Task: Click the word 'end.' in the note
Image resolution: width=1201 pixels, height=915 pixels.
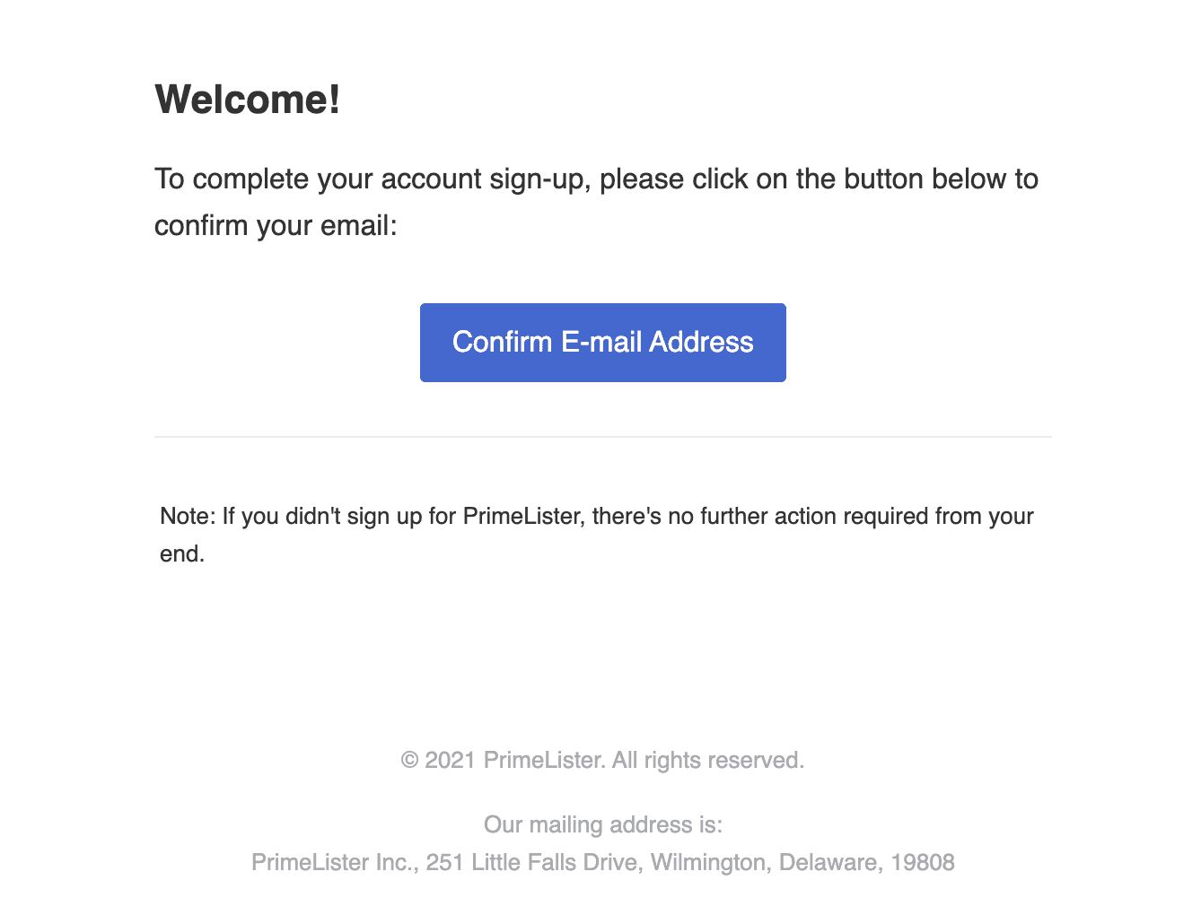Action: coord(182,553)
